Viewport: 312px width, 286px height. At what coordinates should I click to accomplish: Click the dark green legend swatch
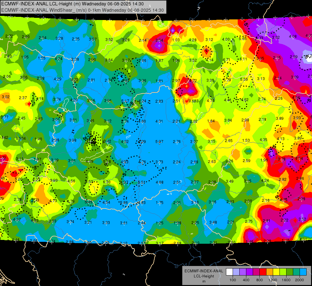point(289,272)
